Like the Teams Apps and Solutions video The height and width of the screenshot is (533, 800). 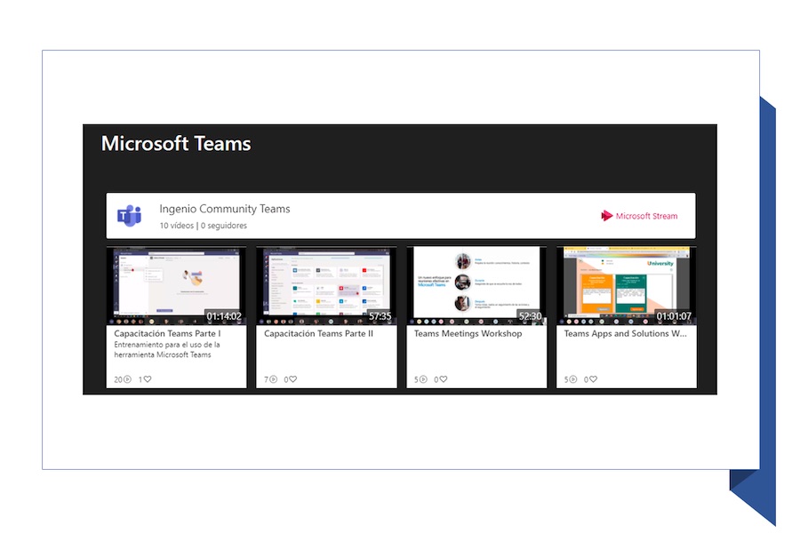click(594, 379)
